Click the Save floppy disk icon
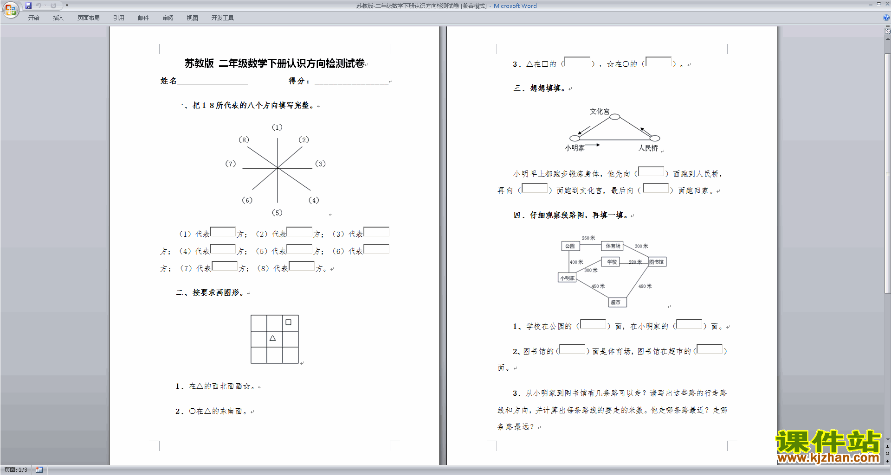This screenshot has height=475, width=891. 28,6
